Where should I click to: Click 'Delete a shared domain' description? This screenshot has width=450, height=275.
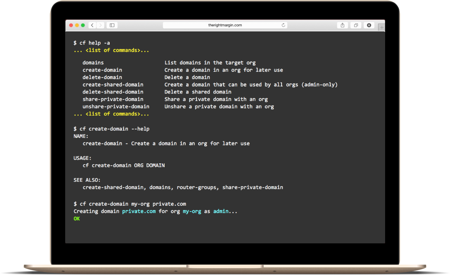(x=198, y=92)
